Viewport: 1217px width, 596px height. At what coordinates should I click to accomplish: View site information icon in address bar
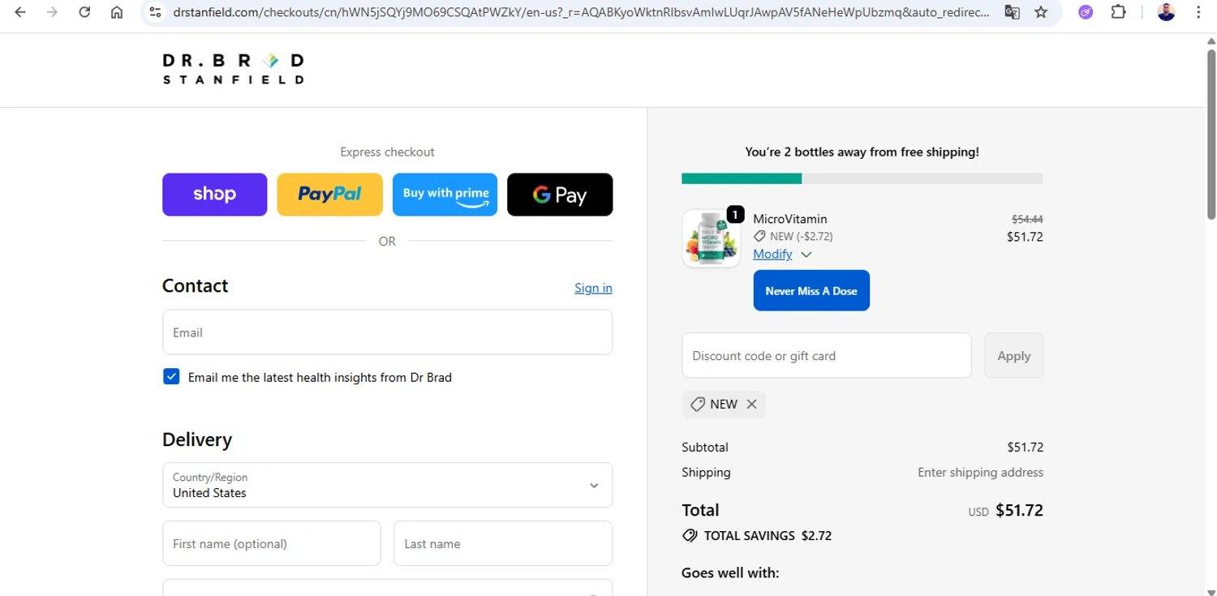pos(156,12)
